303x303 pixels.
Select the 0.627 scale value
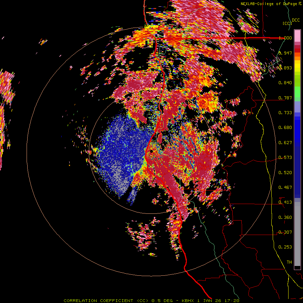coord(285,143)
